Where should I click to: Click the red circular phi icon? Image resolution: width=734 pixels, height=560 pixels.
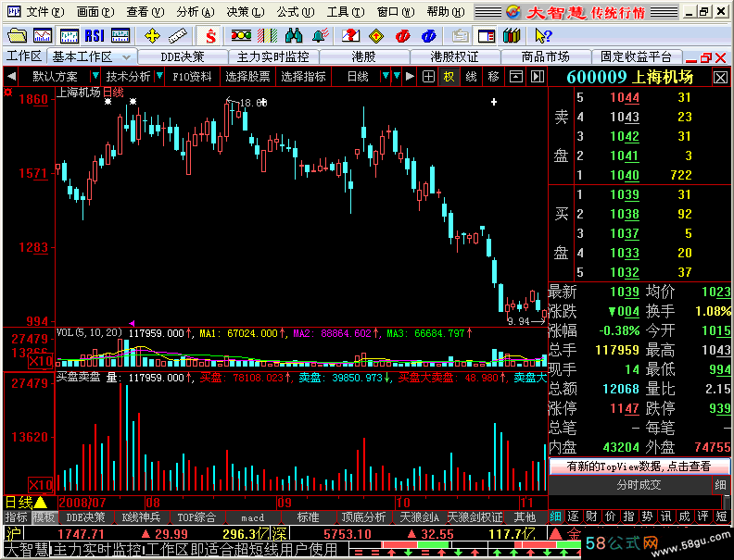point(402,35)
